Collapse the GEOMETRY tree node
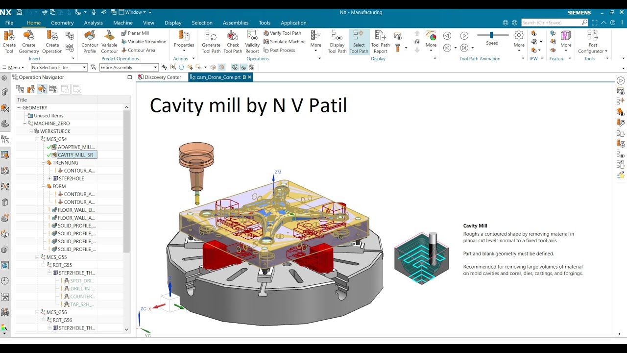The width and height of the screenshot is (627, 353). click(19, 108)
